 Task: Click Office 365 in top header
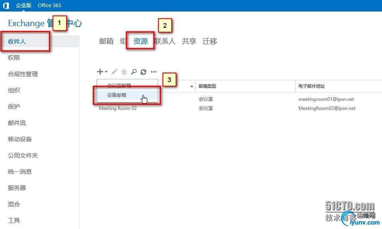click(49, 5)
